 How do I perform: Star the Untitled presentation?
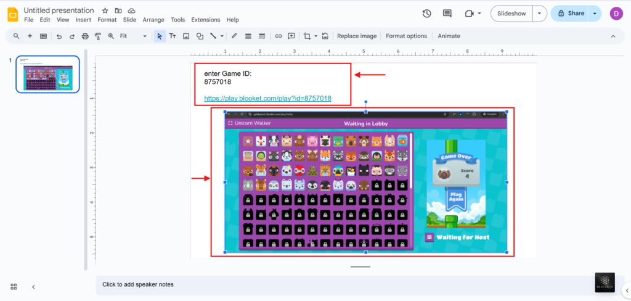(105, 11)
